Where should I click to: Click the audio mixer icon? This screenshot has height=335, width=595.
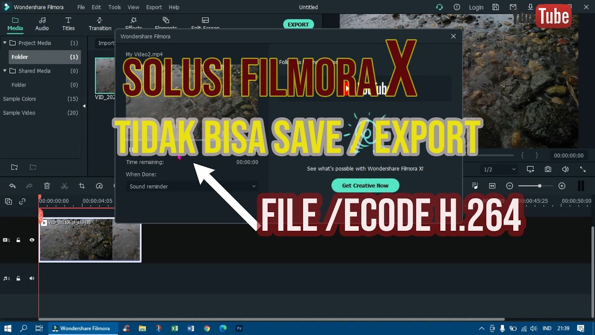476,186
